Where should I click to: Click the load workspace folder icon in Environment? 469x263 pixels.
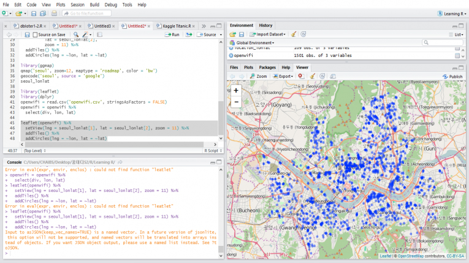coord(232,34)
